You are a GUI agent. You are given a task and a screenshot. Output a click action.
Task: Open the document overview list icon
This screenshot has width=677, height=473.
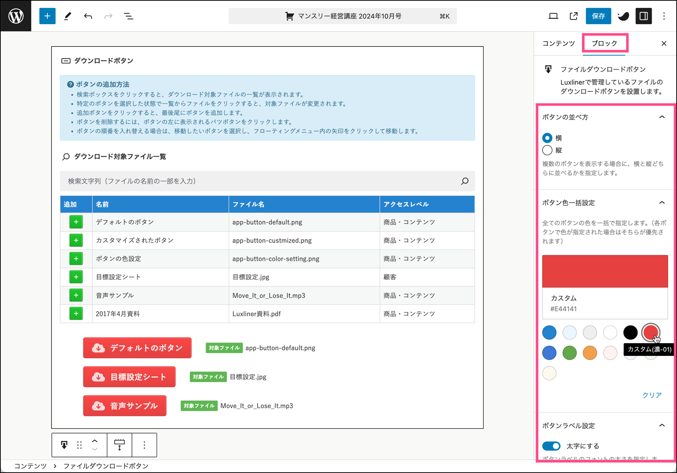click(129, 16)
